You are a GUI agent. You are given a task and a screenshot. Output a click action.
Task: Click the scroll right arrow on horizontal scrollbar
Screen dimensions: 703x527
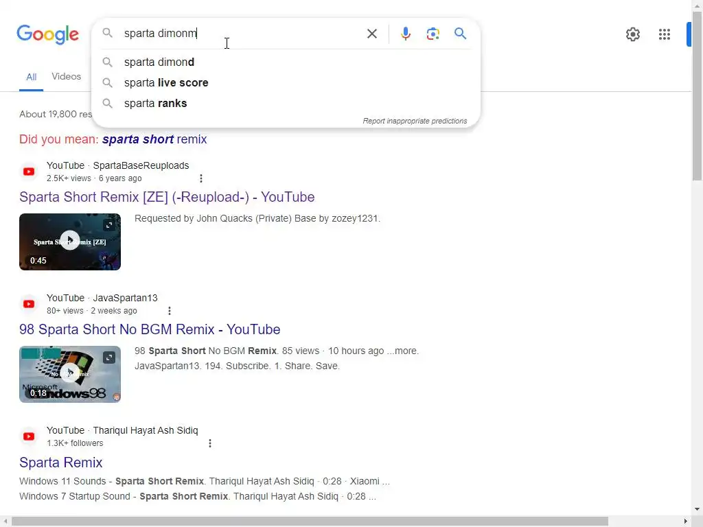coord(686,522)
